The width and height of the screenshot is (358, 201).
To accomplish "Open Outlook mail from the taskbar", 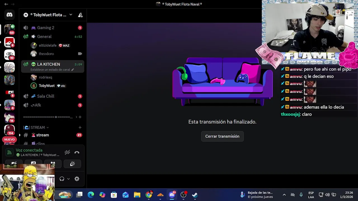I will pyautogui.click(x=125, y=195).
